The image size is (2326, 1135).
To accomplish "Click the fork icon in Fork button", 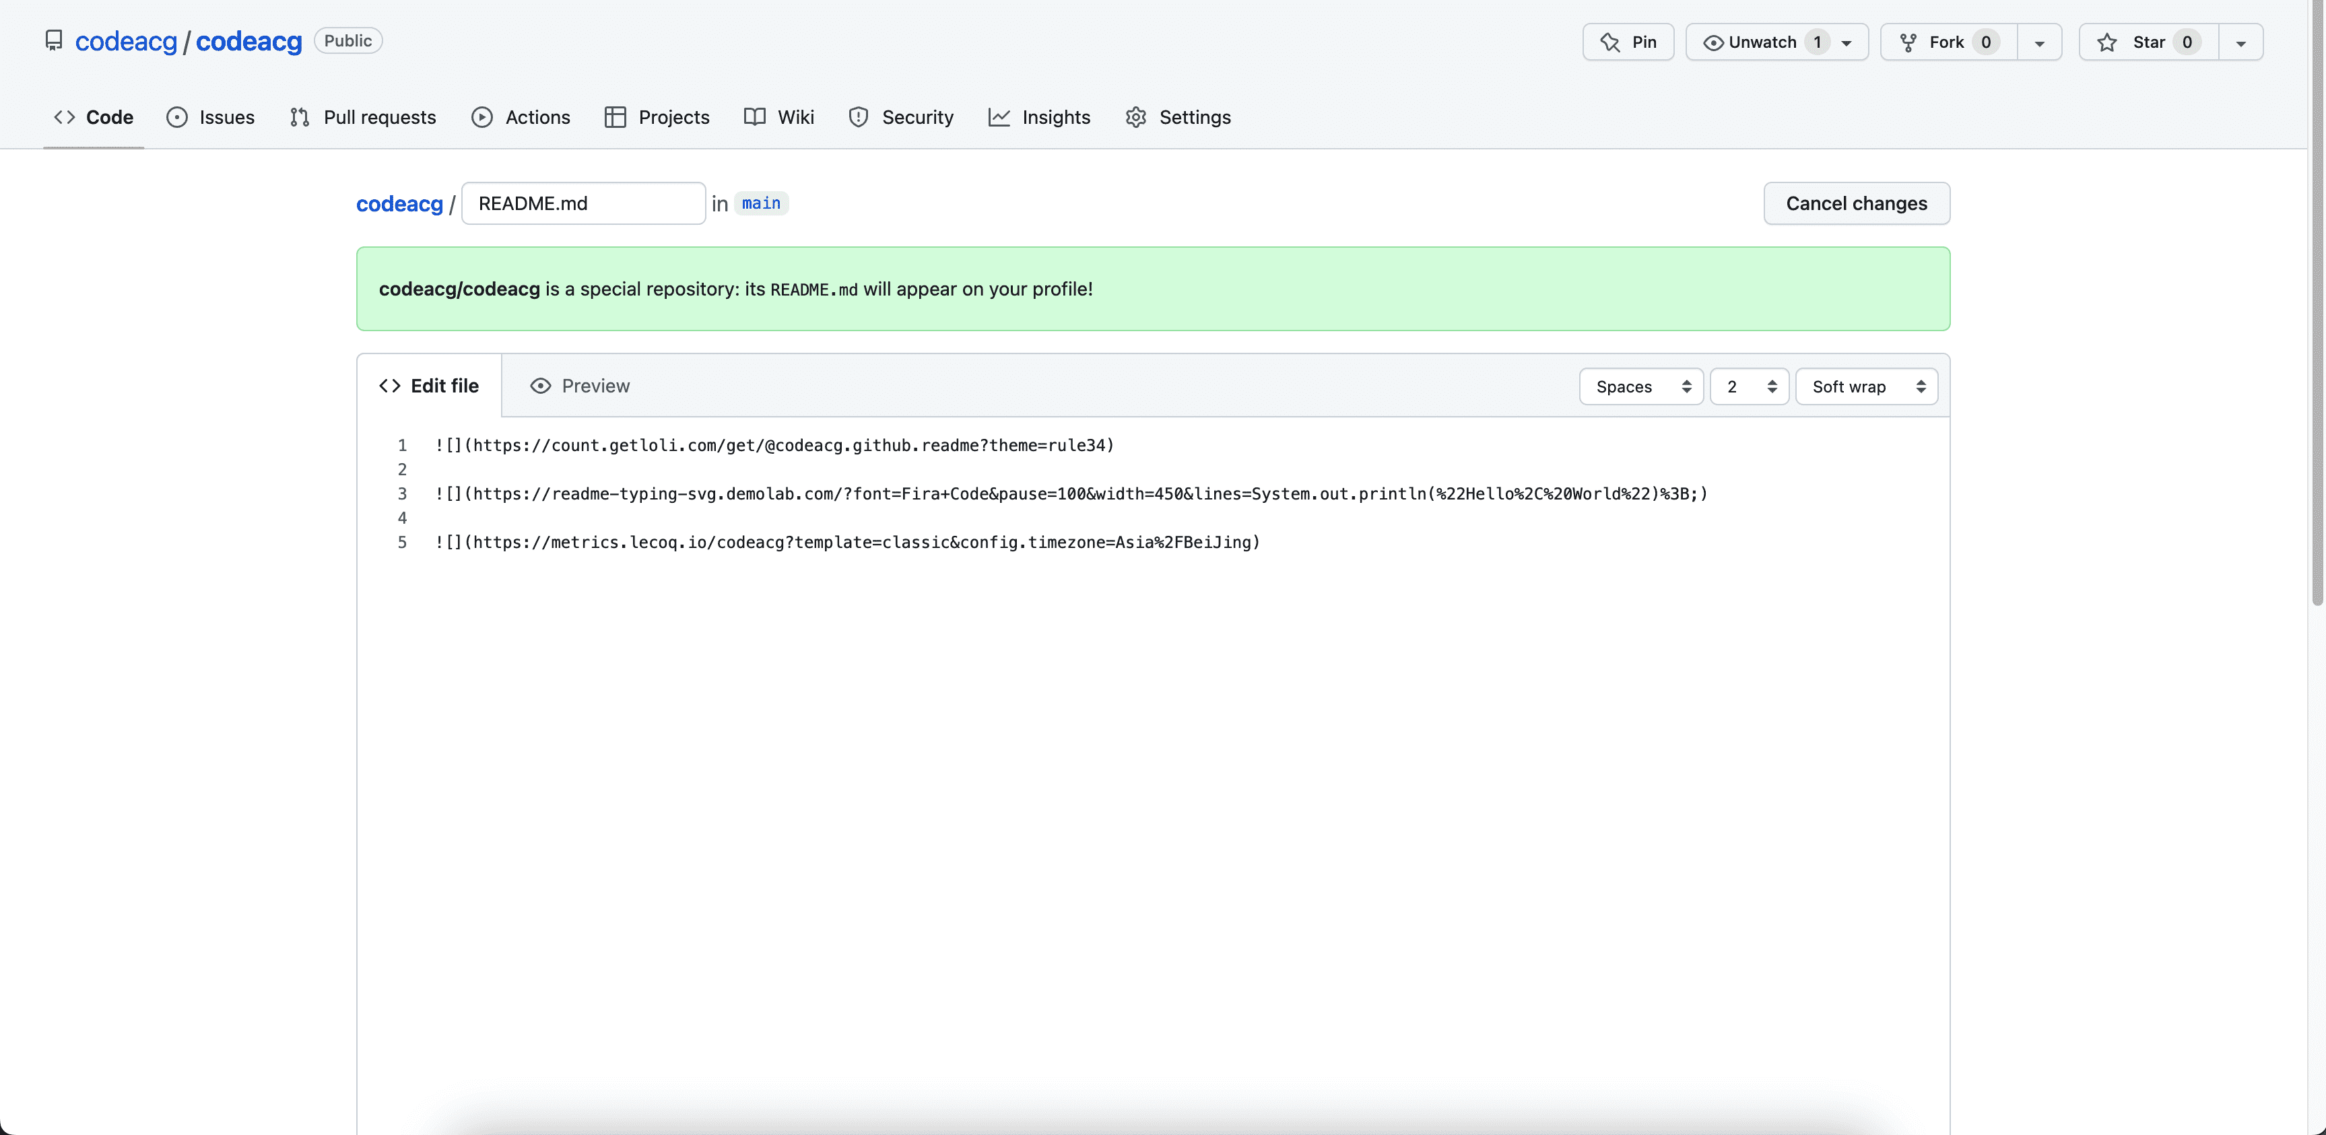I will (1908, 42).
